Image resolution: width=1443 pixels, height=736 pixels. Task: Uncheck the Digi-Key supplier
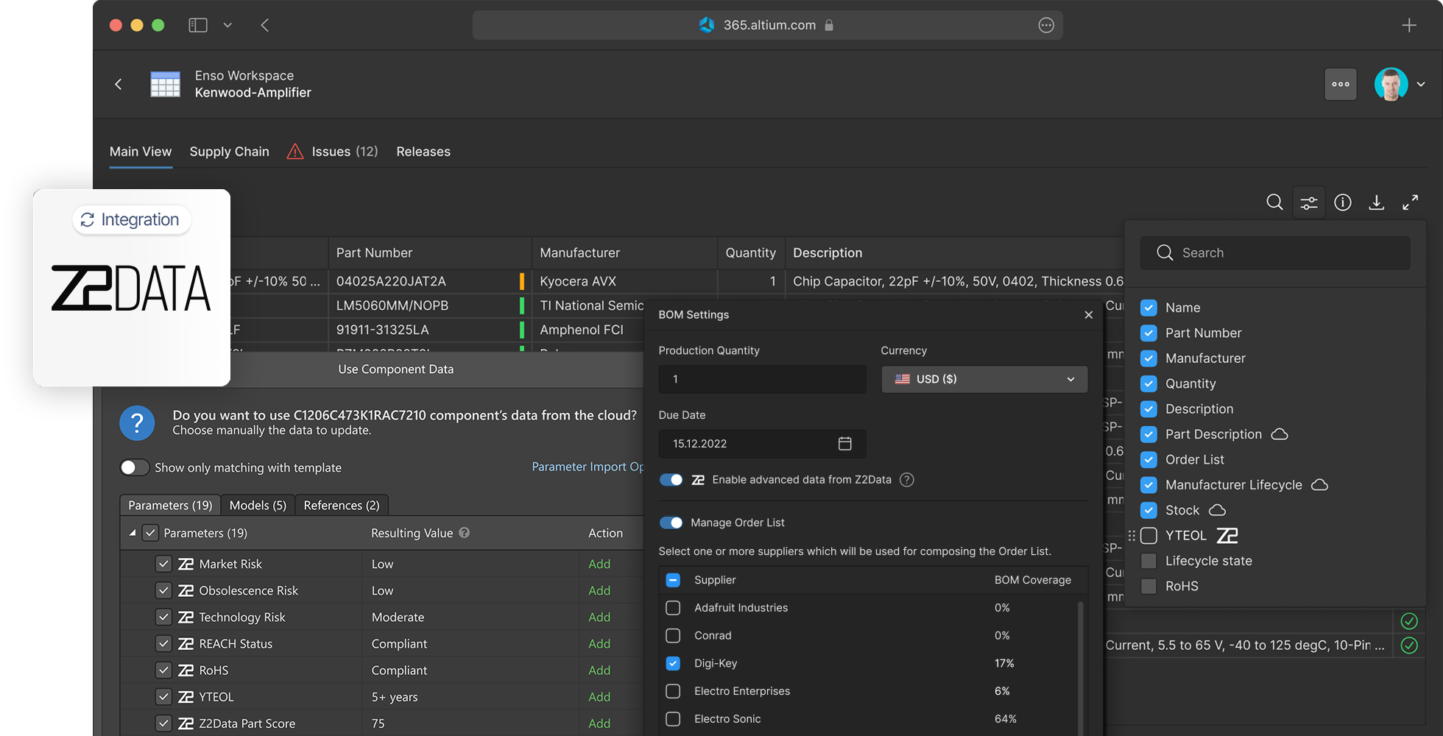click(673, 663)
